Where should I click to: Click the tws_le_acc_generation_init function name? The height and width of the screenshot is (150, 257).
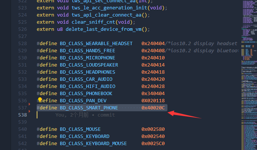pos(109,8)
